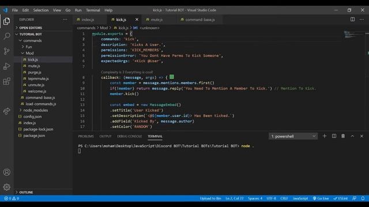Open the Help menu
Viewport: 369px width, 207px height.
pos(108,10)
